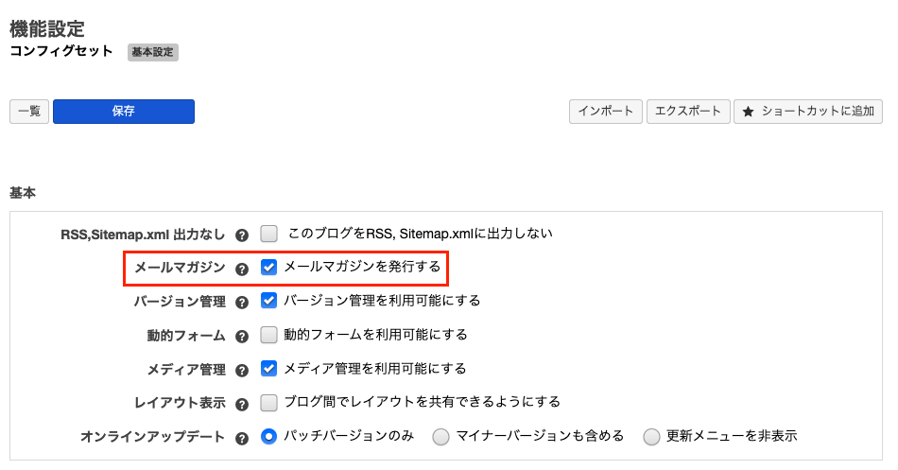Image resolution: width=898 pixels, height=470 pixels.
Task: Click help icon next to 動的フォーム
Action: pyautogui.click(x=242, y=337)
